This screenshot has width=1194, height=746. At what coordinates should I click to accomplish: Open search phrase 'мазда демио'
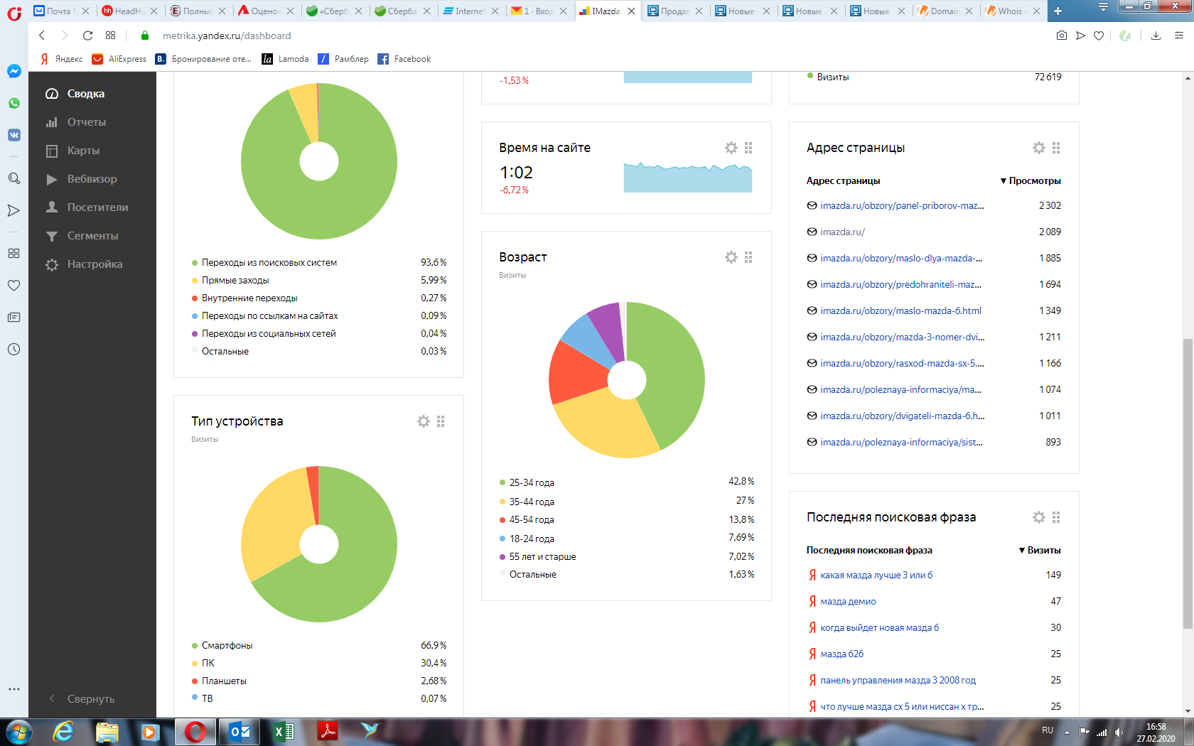point(848,601)
